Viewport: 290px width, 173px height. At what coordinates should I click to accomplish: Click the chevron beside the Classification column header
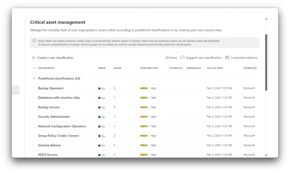click(34, 68)
